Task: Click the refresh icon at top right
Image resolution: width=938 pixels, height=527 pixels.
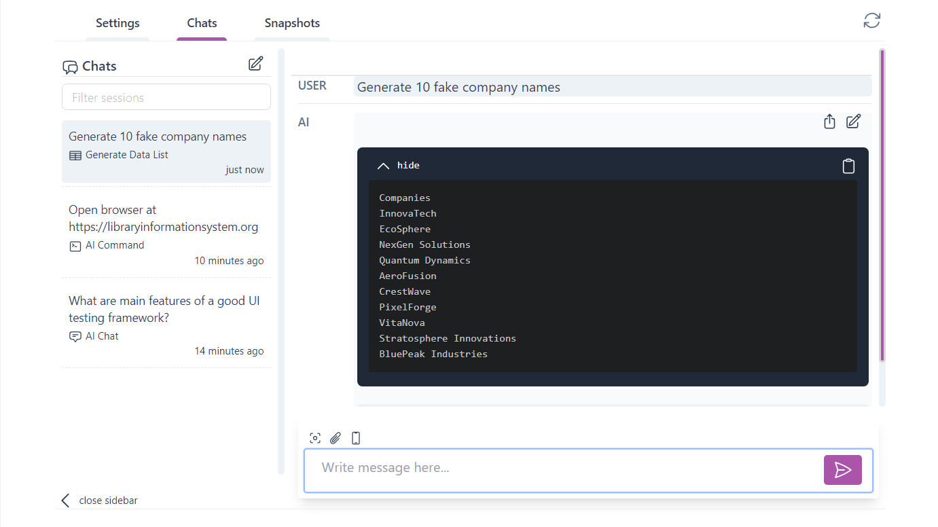Action: 872,20
